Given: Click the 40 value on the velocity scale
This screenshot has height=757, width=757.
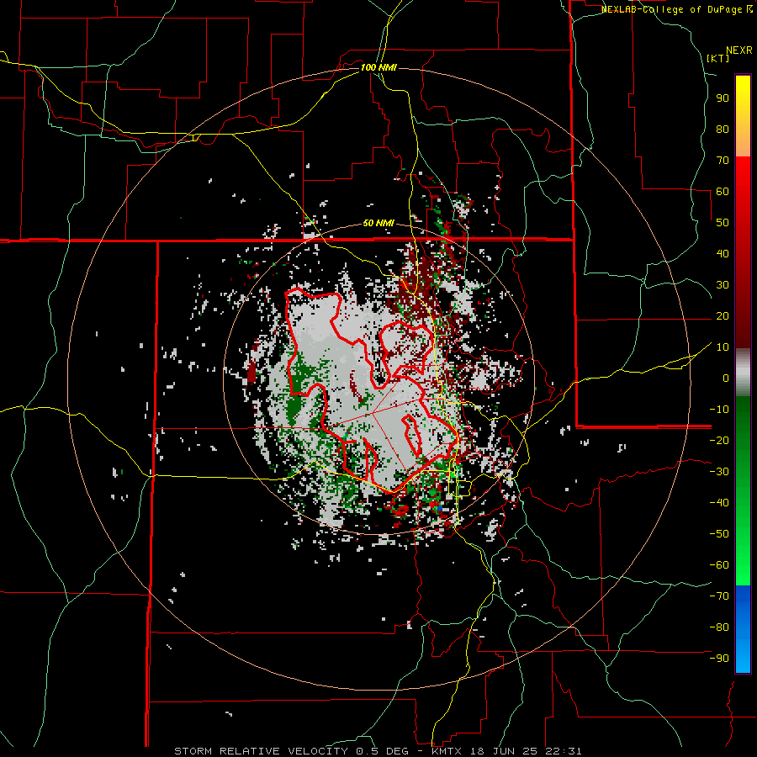Looking at the screenshot, I should coord(723,253).
